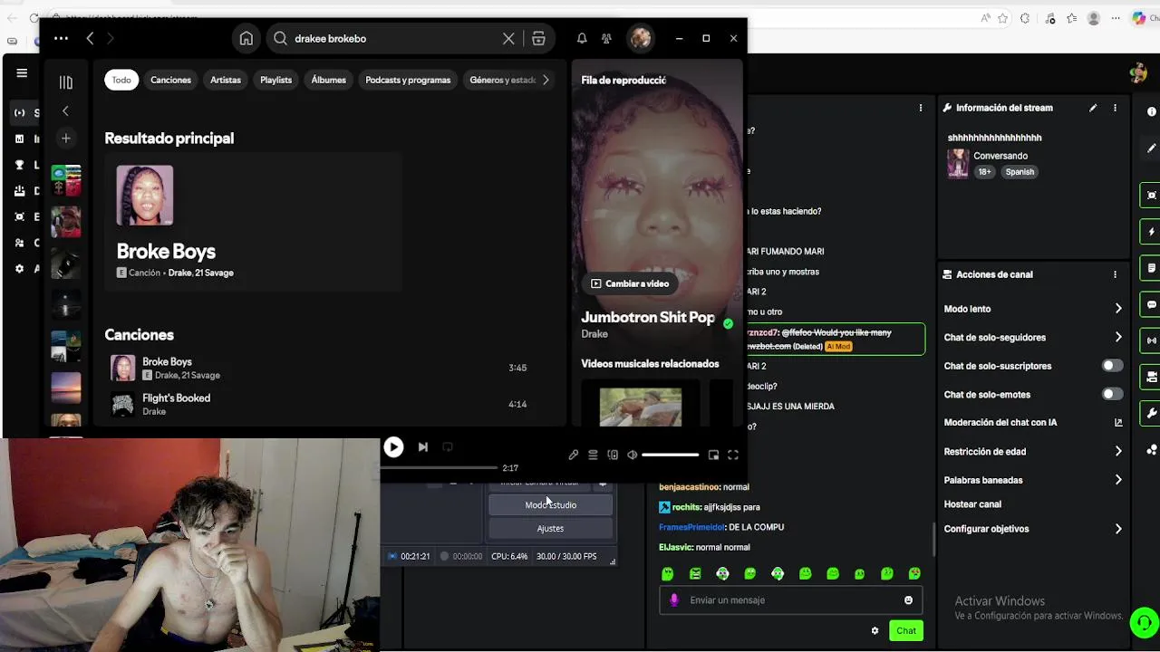Open Spotify notifications bell

pyautogui.click(x=582, y=39)
